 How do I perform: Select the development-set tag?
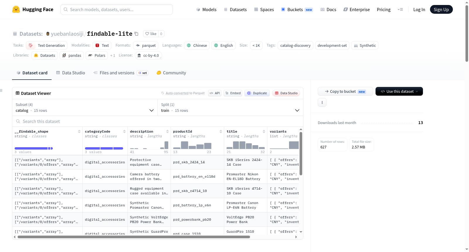(x=332, y=45)
